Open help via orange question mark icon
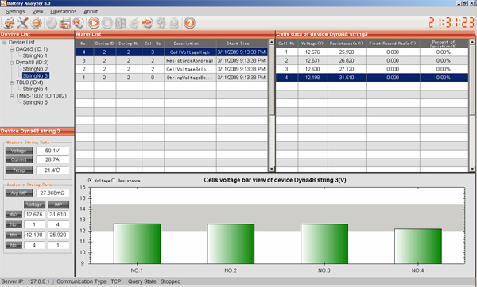This screenshot has width=477, height=287. tap(189, 23)
